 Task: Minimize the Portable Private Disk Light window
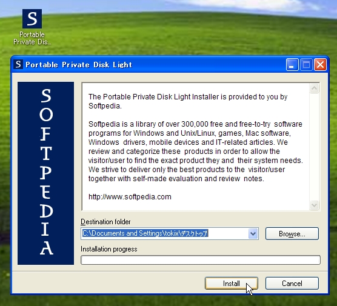(x=292, y=64)
